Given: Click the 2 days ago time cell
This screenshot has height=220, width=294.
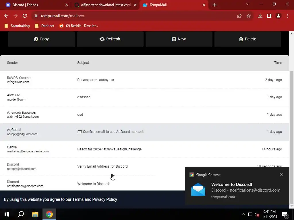Looking at the screenshot, I should (273, 80).
